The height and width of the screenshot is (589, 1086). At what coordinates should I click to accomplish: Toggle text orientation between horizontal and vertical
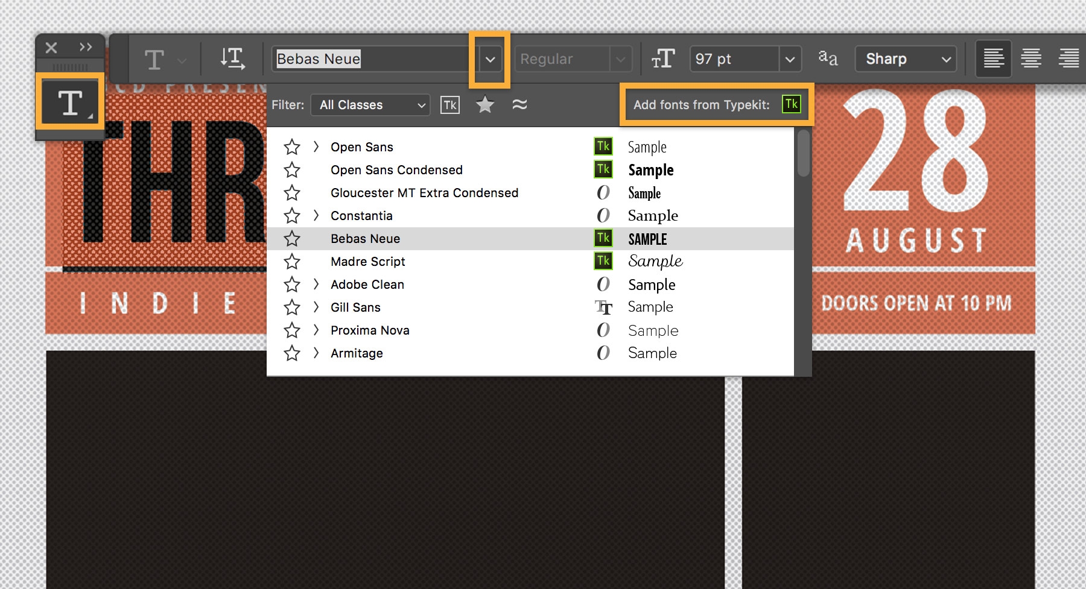coord(233,58)
